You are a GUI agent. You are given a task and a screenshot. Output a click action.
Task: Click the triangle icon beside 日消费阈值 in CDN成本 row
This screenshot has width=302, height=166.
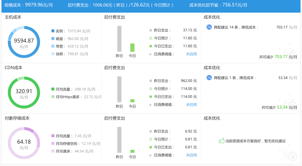click(151, 105)
